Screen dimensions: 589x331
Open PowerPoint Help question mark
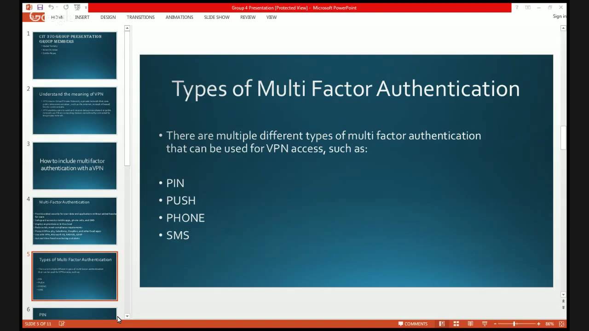(517, 7)
